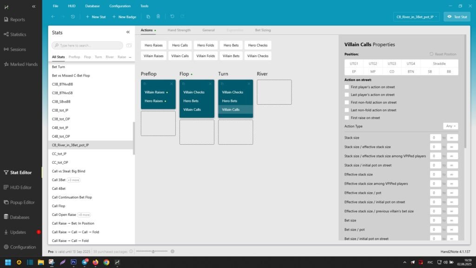Image resolution: width=476 pixels, height=268 pixels.
Task: Enable First player's action on street
Action: click(347, 87)
